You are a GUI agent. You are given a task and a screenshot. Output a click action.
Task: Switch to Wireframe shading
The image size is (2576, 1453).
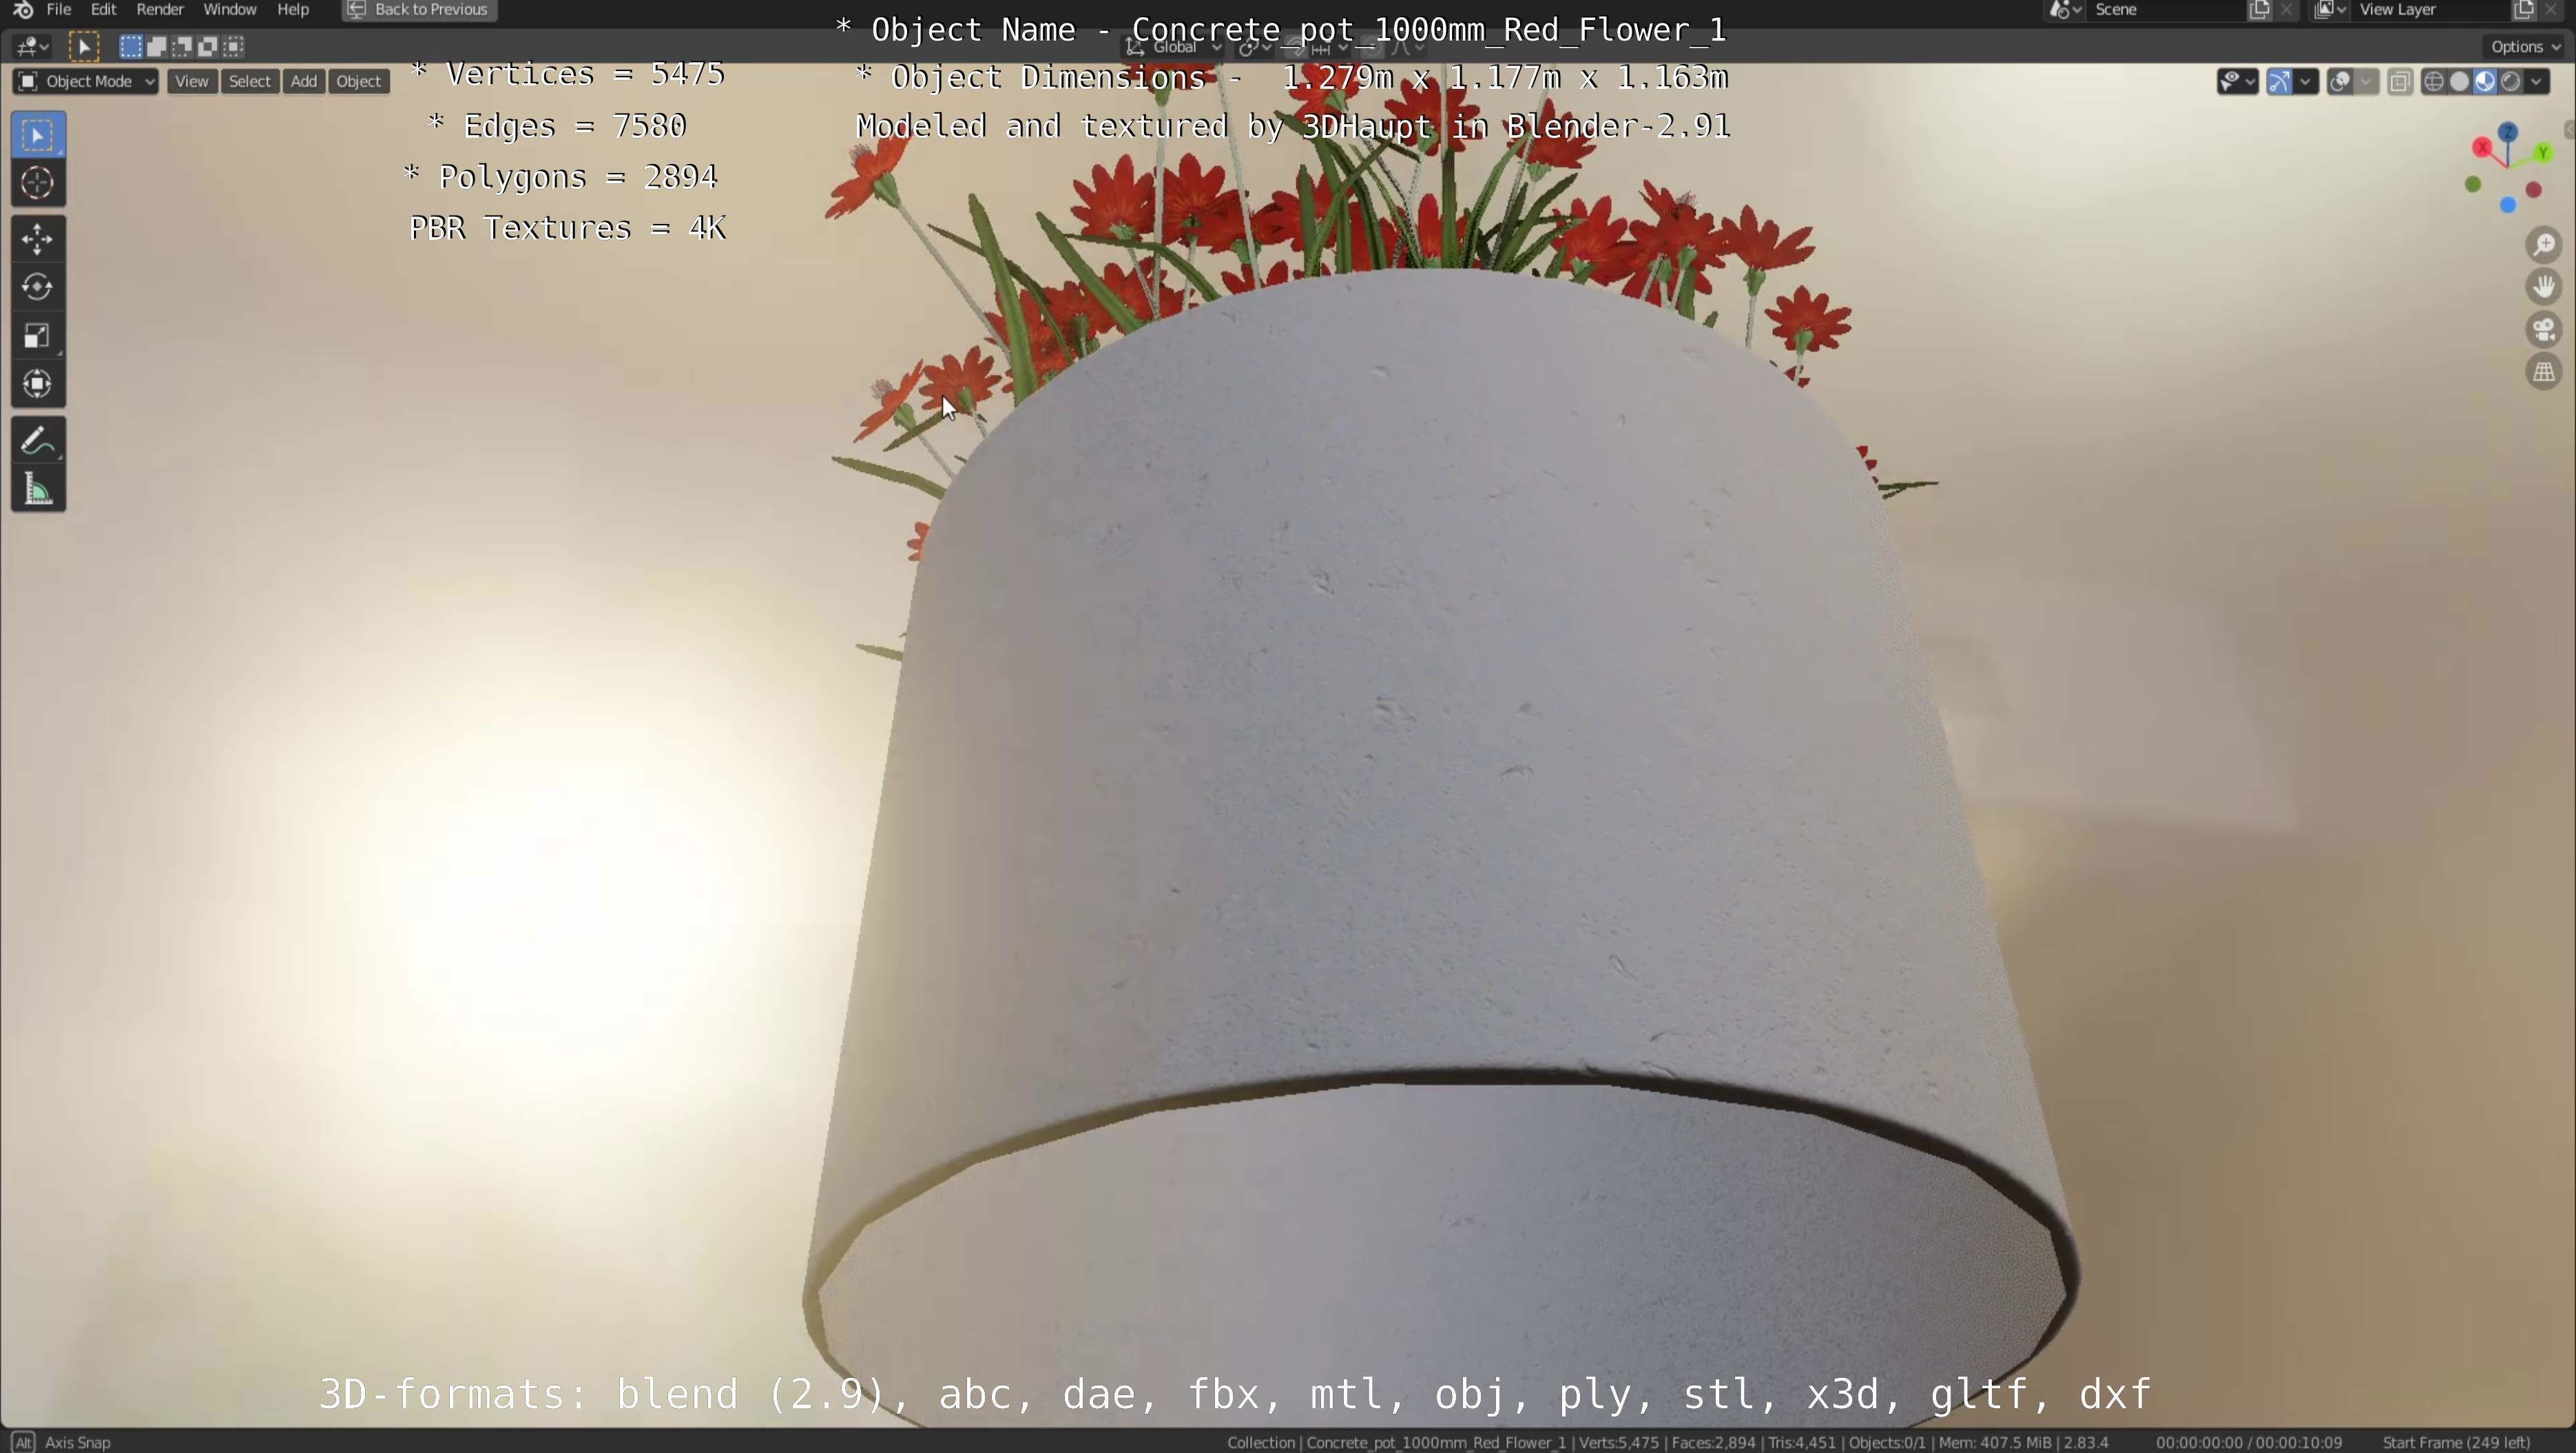pos(2434,82)
